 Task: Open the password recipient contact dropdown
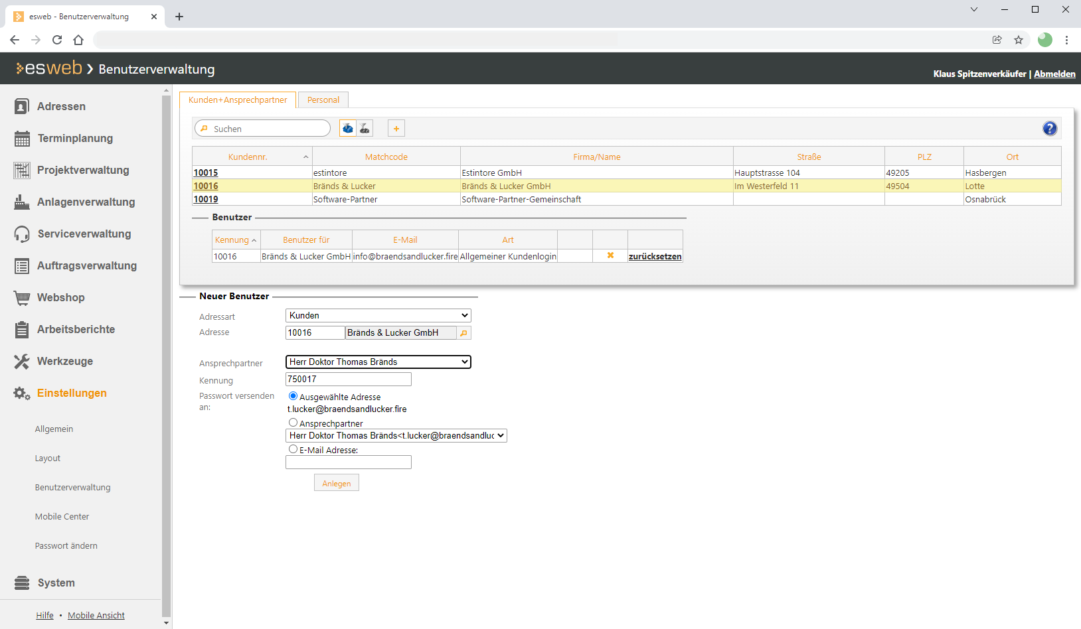[x=396, y=436]
